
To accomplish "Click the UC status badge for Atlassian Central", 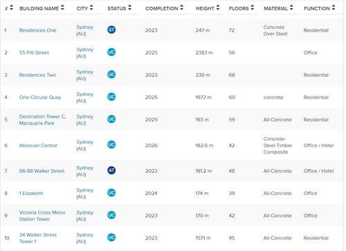I will click(x=111, y=145).
